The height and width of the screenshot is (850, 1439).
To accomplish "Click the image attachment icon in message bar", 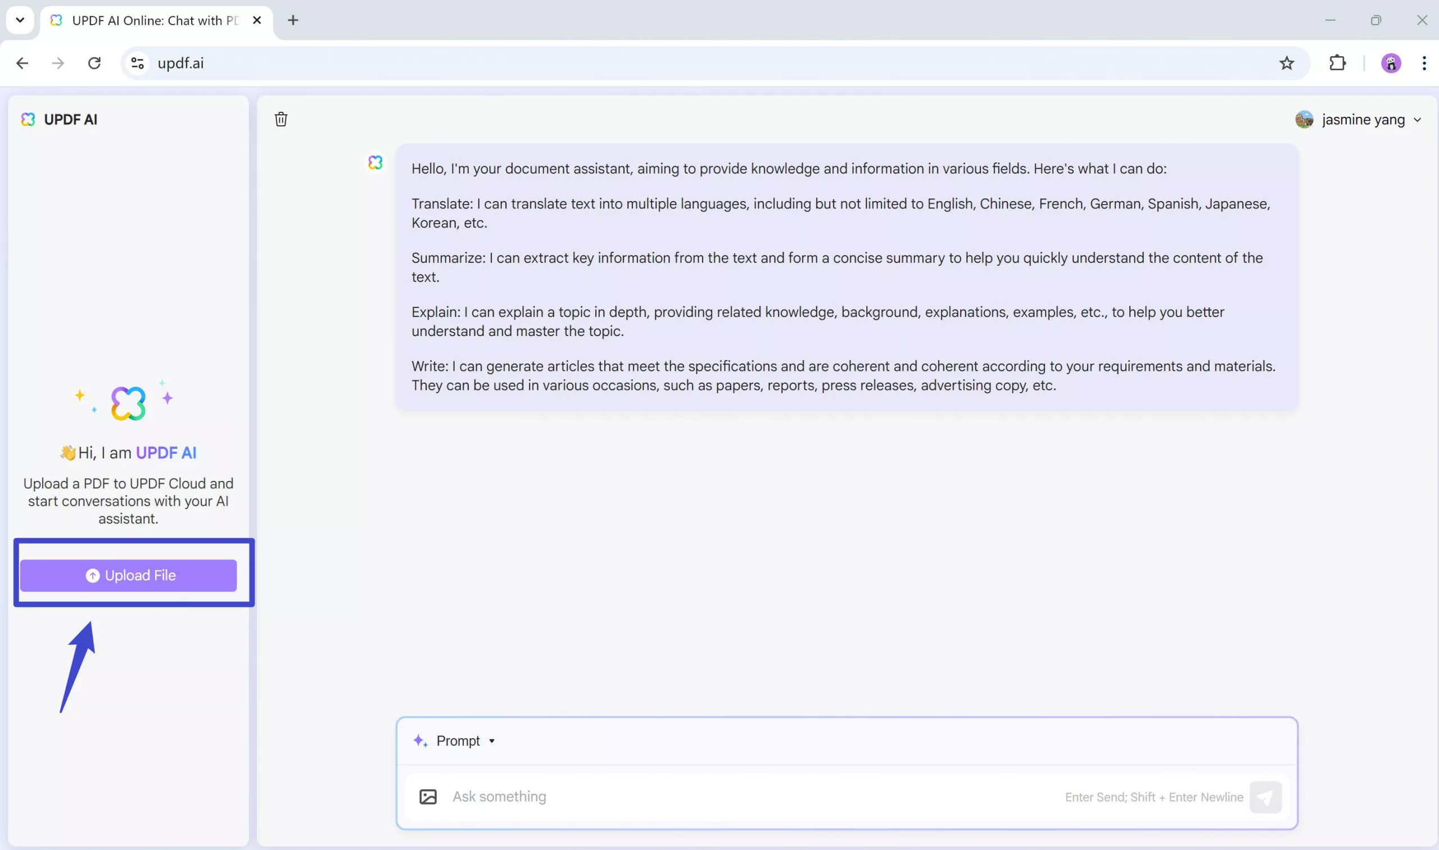I will pyautogui.click(x=428, y=797).
